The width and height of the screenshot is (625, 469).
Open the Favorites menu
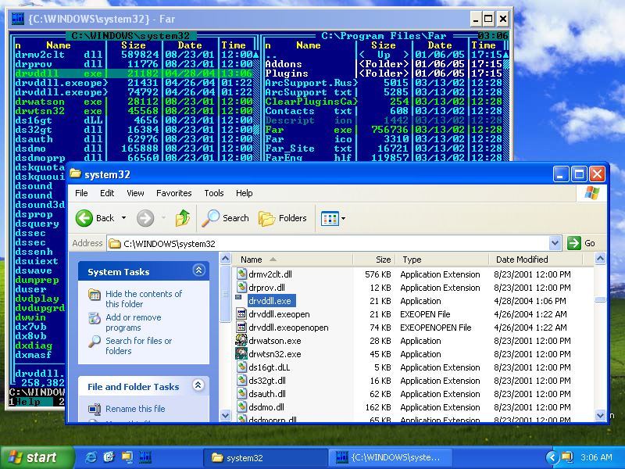tap(173, 193)
